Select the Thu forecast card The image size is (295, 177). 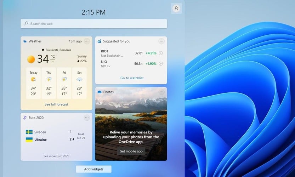point(49,83)
